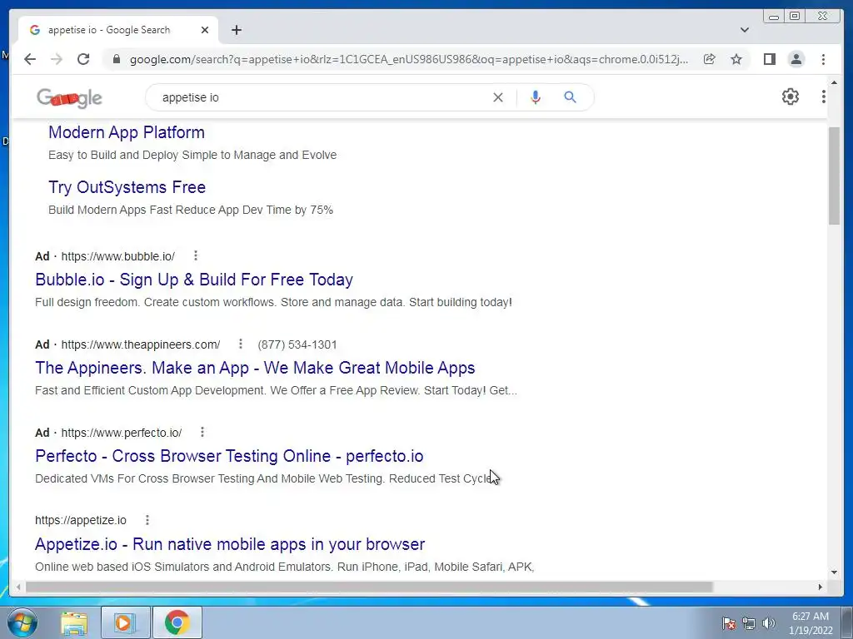
Task: Open options menu for appetize.io result
Action: (147, 520)
